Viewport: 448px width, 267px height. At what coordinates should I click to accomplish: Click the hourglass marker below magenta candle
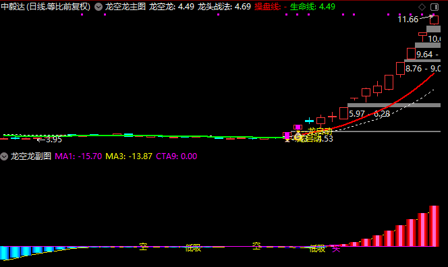tap(287, 140)
